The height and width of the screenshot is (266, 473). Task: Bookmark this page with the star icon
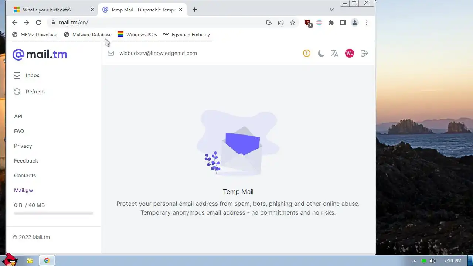293,23
